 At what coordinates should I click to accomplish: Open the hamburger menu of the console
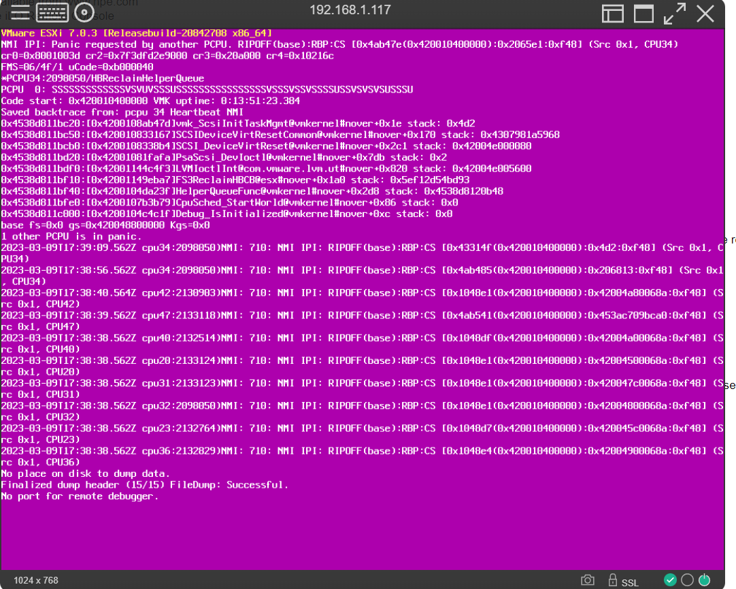pyautogui.click(x=20, y=13)
